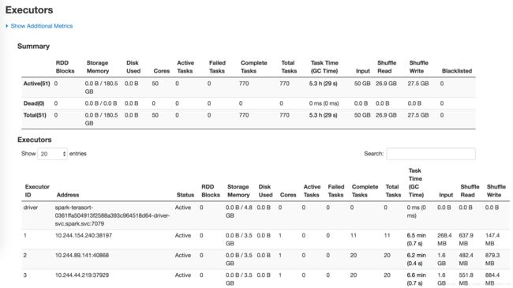This screenshot has width=513, height=288.
Task: Click the 551.8 MB shuffle read of executor 3
Action: tap(466, 279)
